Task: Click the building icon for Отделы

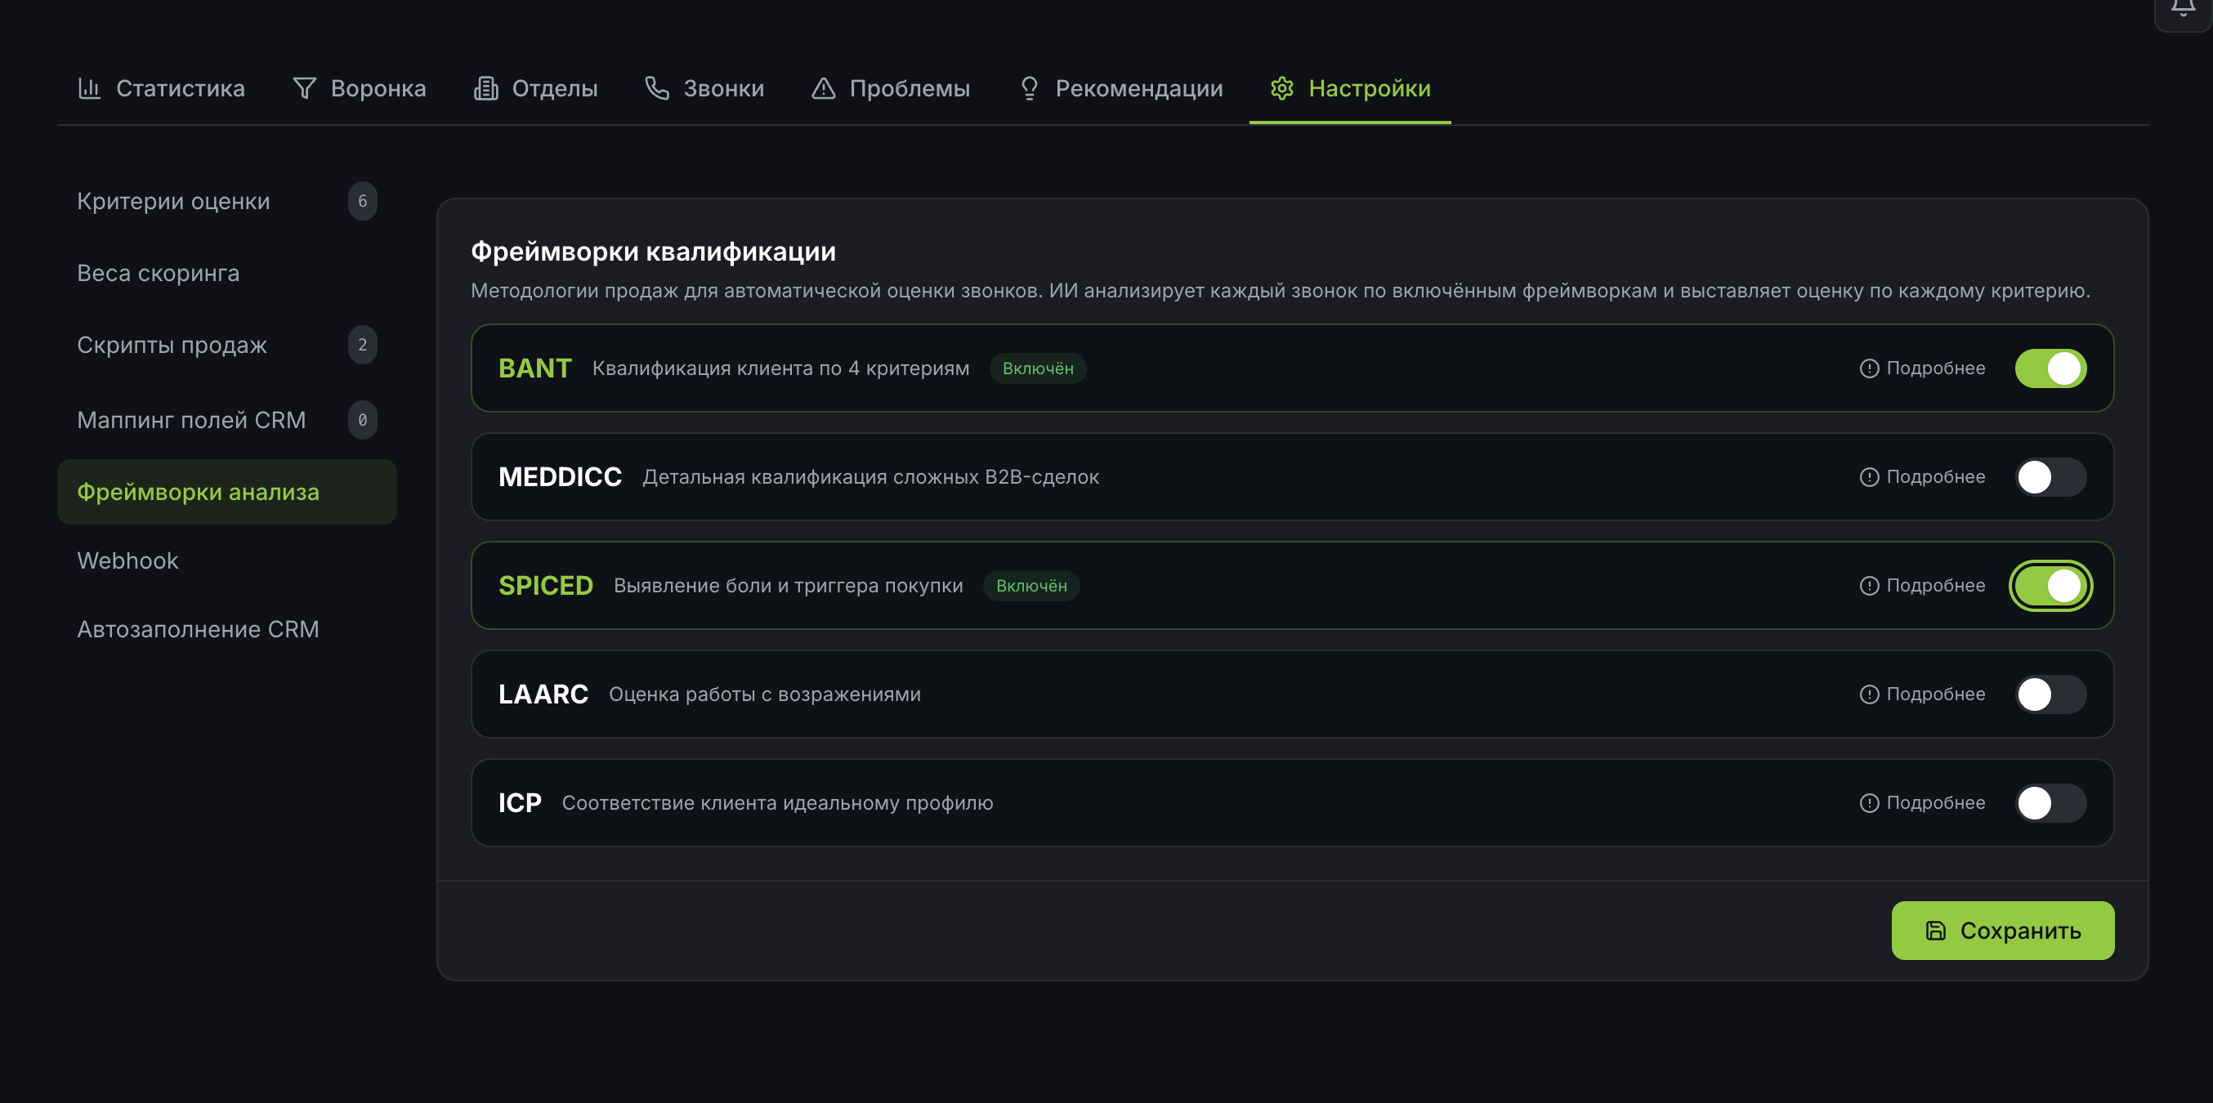Action: [x=485, y=88]
